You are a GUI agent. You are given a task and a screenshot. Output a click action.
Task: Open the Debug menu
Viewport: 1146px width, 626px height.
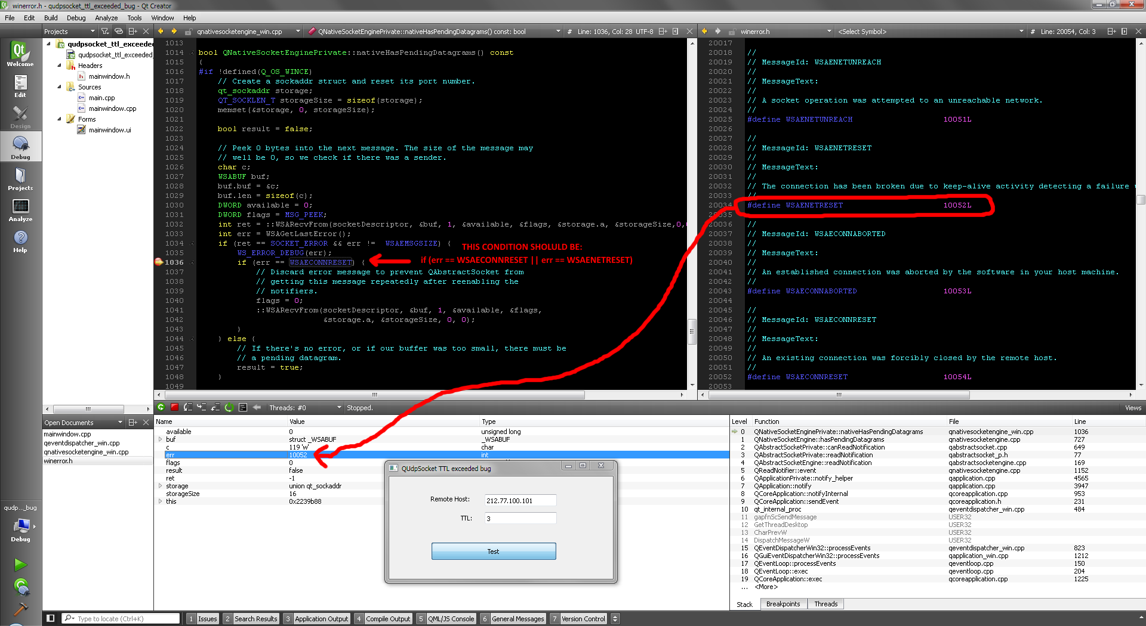[76, 18]
